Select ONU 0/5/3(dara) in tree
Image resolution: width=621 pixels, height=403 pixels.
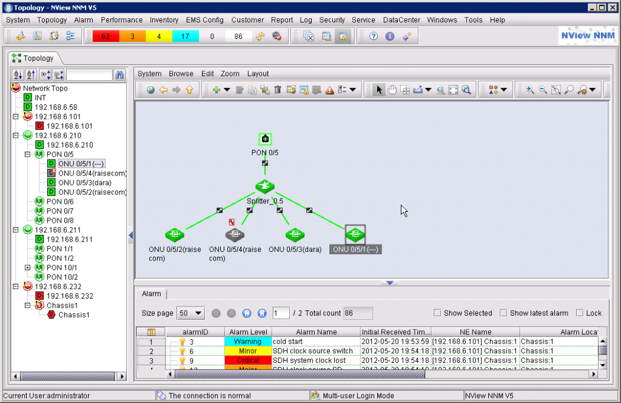click(x=85, y=183)
